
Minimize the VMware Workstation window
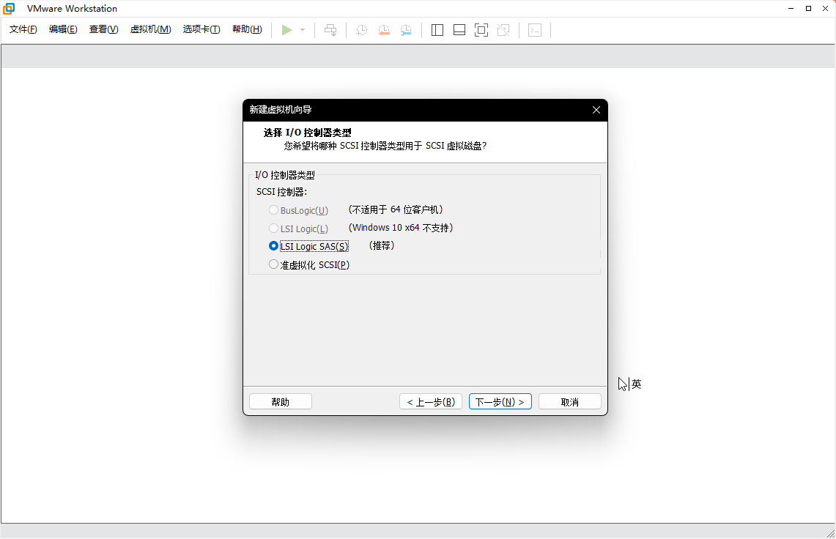click(791, 9)
